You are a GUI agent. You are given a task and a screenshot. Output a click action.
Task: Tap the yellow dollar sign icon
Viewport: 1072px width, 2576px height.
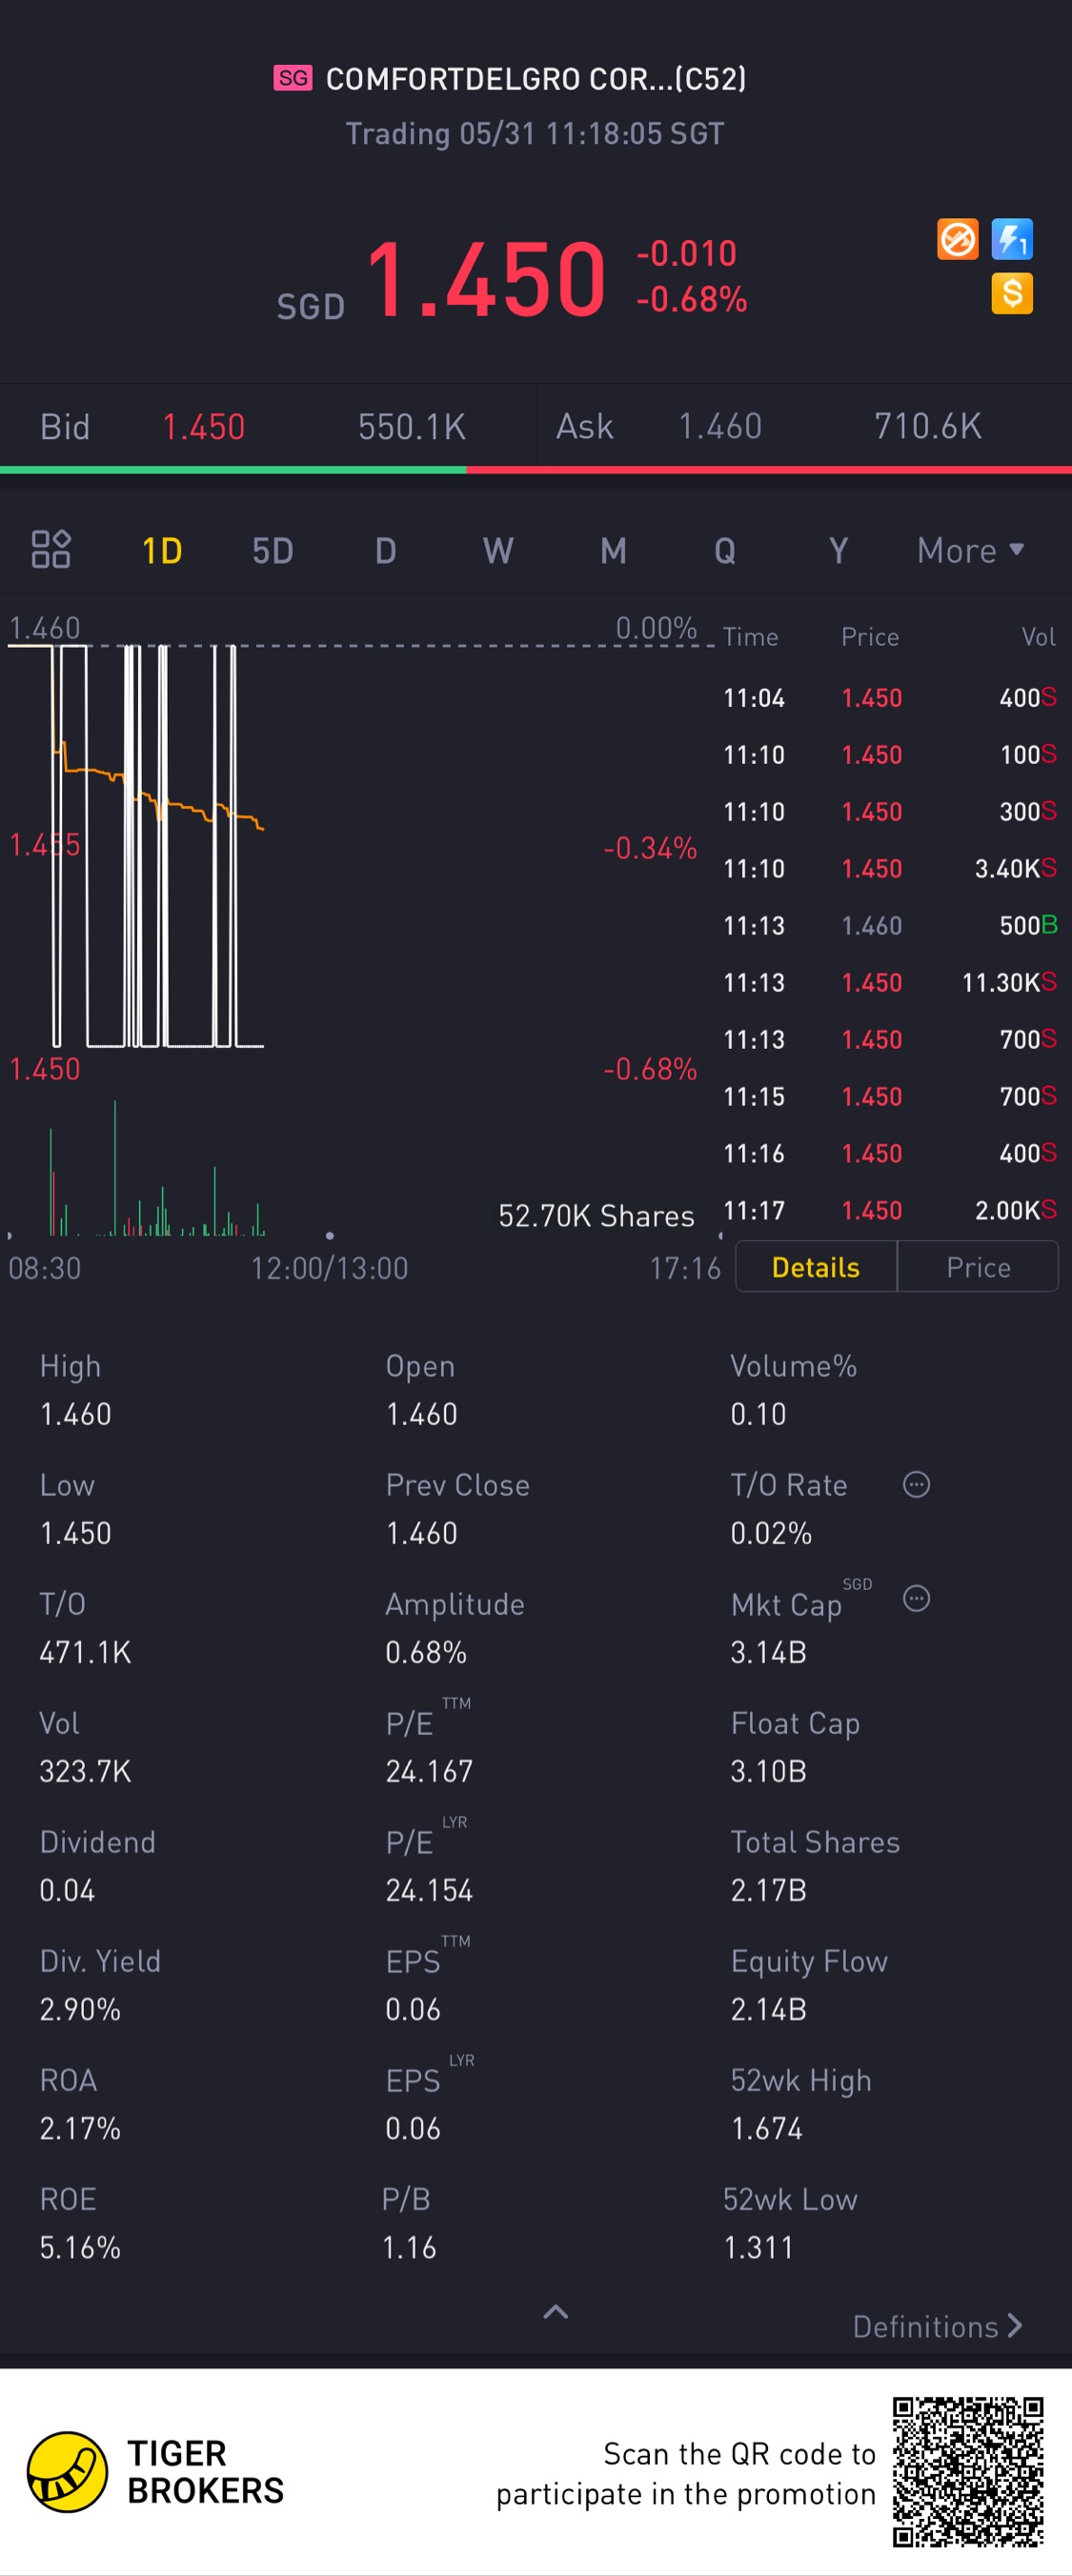pyautogui.click(x=1012, y=294)
